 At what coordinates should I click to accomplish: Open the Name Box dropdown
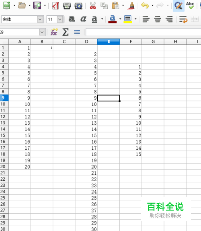tap(42, 32)
